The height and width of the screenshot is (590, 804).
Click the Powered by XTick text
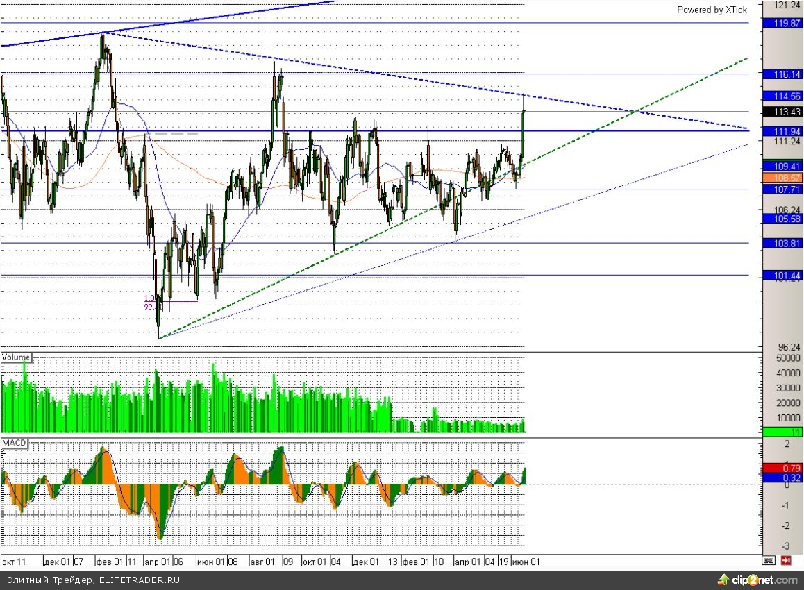(x=712, y=10)
